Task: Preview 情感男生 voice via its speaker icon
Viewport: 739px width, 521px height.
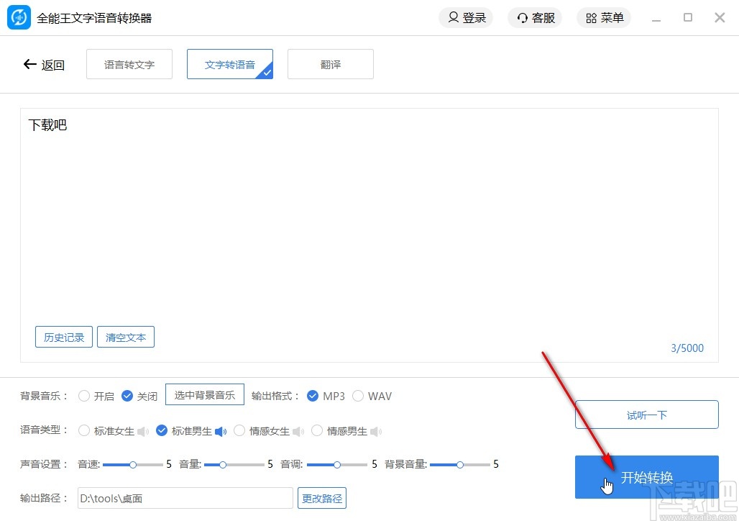Action: (x=376, y=430)
